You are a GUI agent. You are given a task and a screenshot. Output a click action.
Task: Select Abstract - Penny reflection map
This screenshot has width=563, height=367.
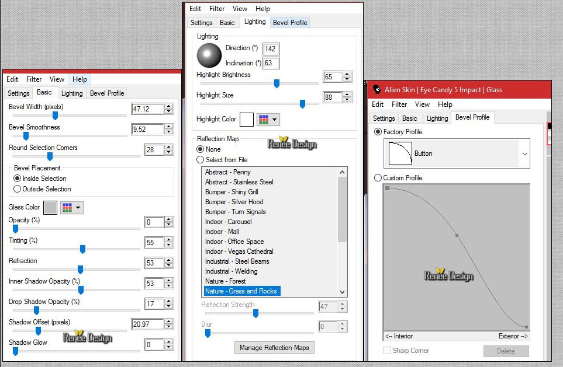[227, 172]
